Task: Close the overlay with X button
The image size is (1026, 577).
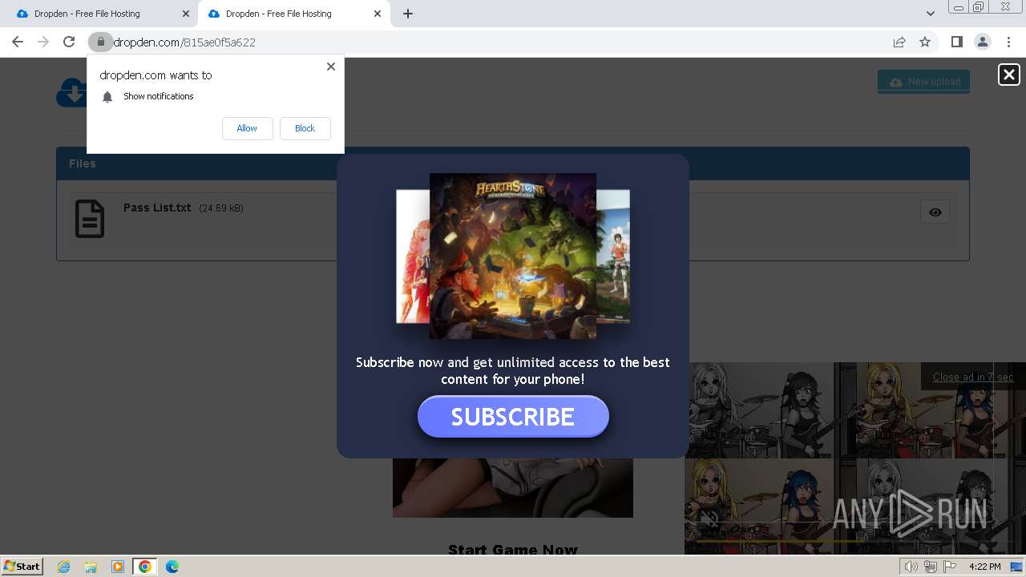Action: point(1008,75)
